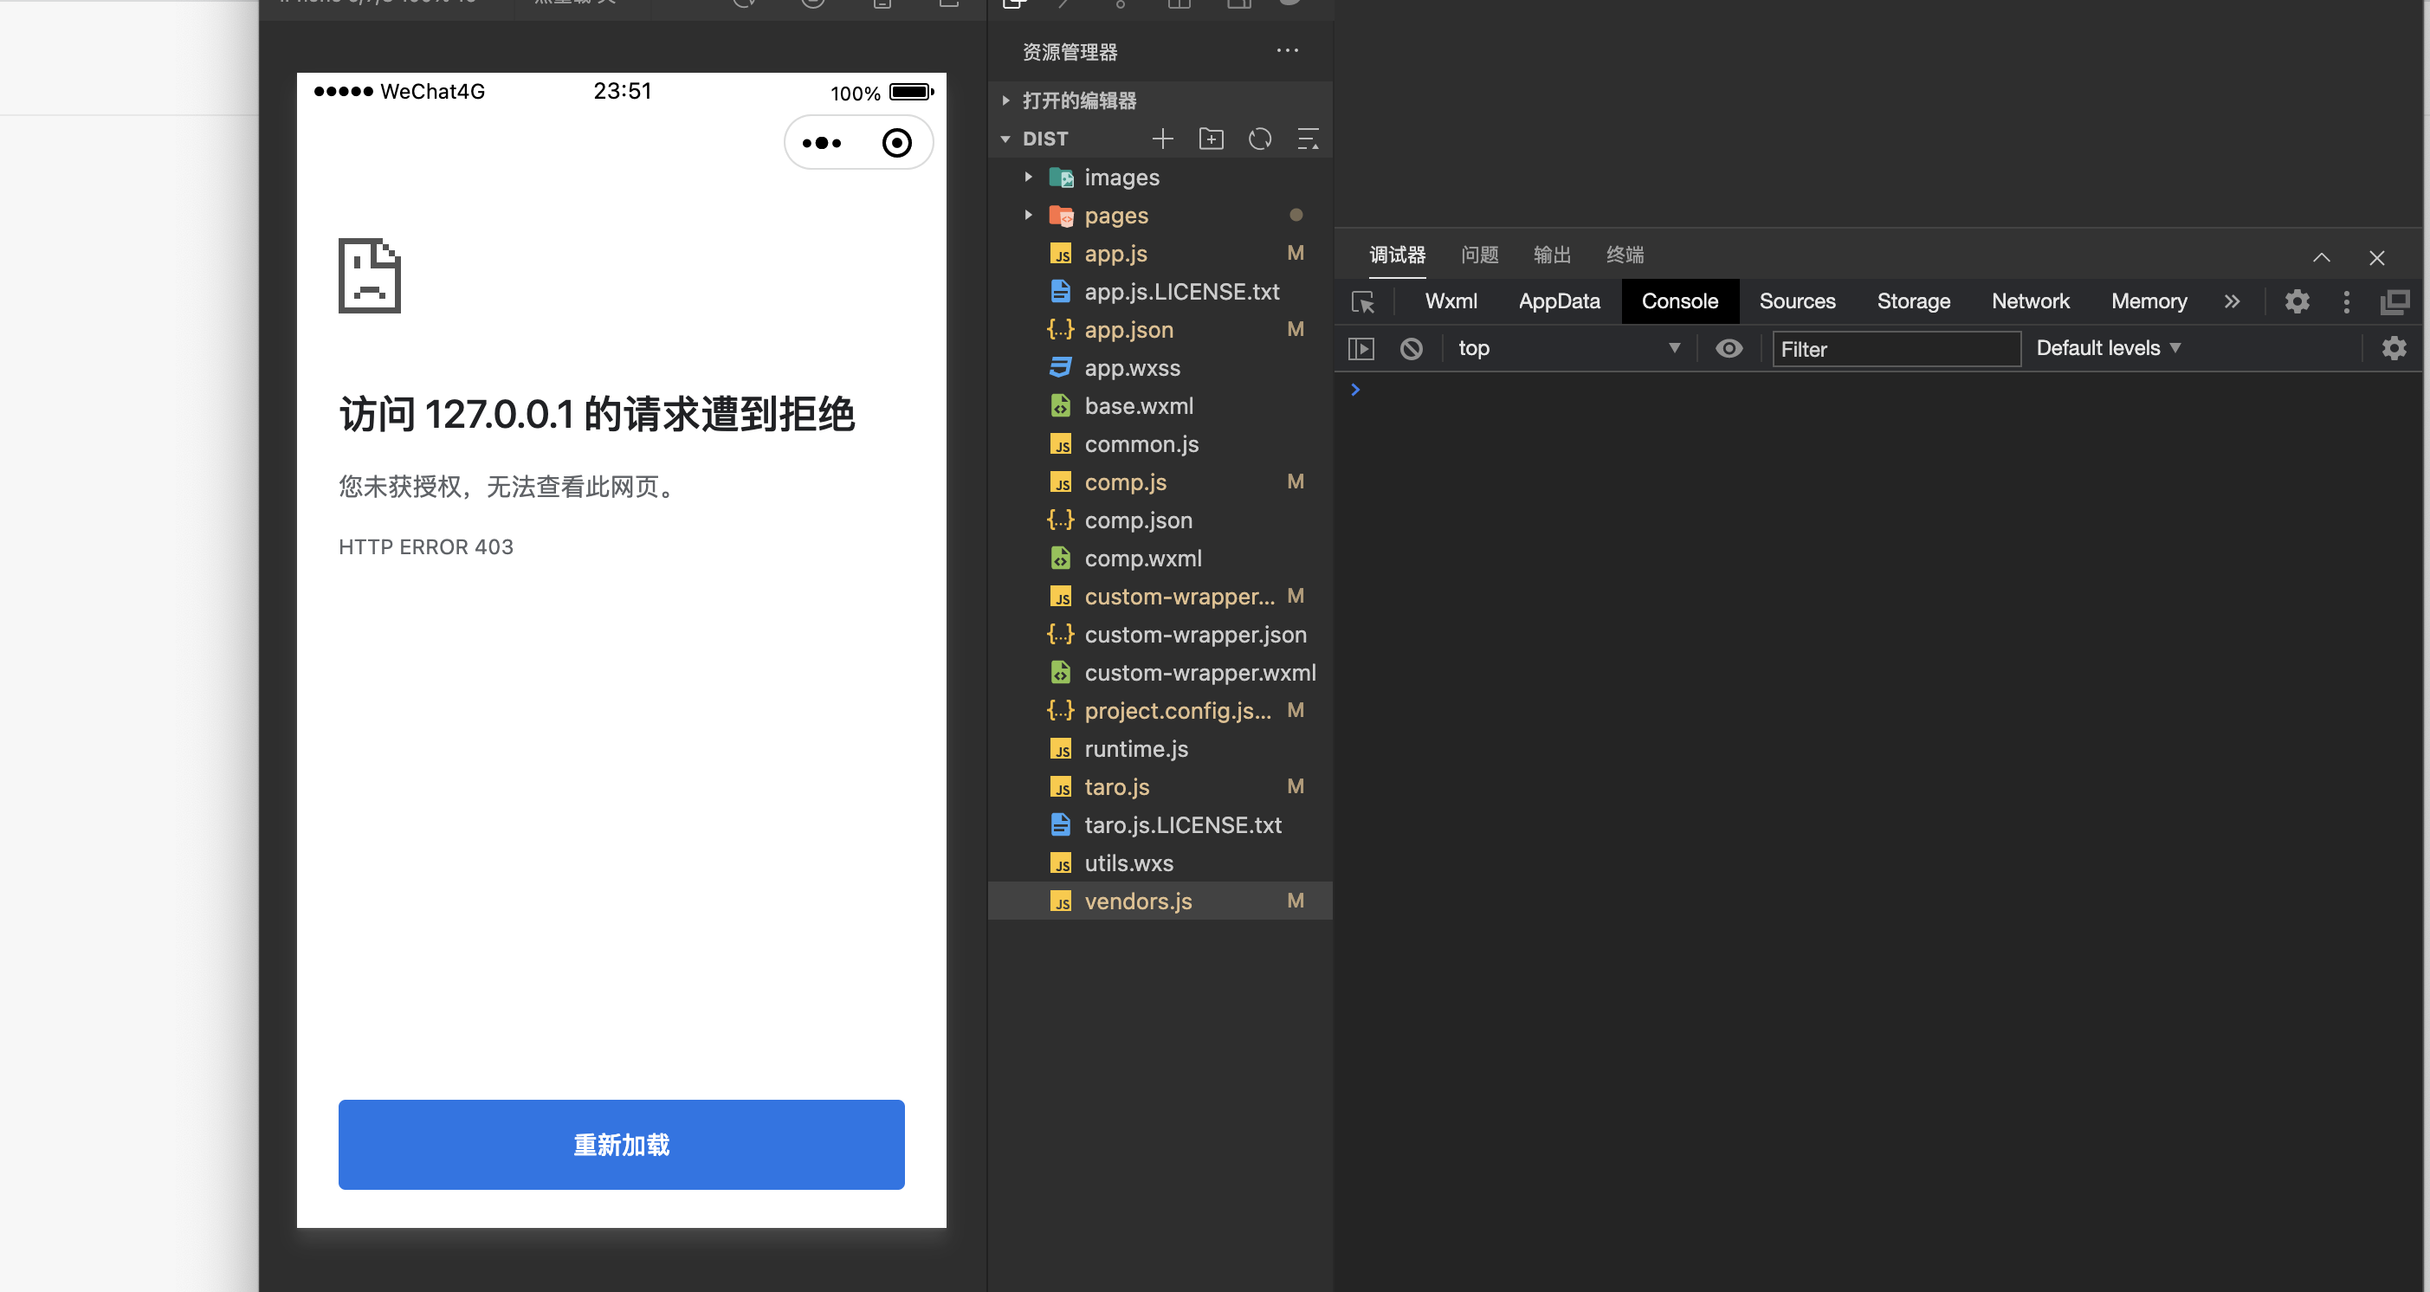Click the console prompt input line
The height and width of the screenshot is (1292, 2430).
(1877, 390)
